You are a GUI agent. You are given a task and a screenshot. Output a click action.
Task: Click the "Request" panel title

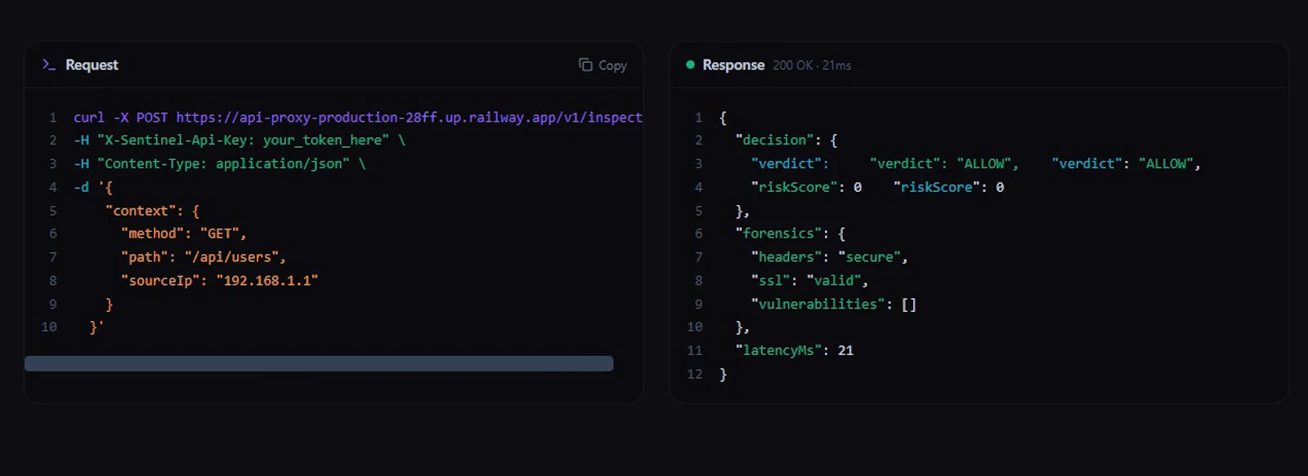coord(92,65)
